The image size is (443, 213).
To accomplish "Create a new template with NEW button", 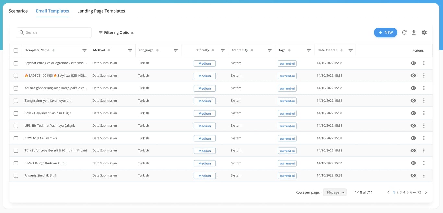I will click(385, 32).
